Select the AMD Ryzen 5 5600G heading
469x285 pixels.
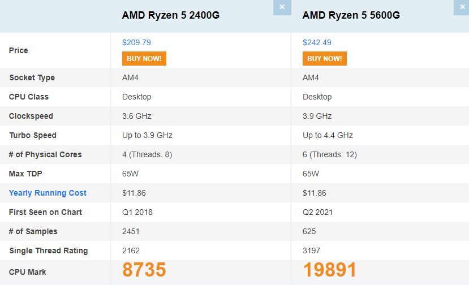[x=351, y=15]
